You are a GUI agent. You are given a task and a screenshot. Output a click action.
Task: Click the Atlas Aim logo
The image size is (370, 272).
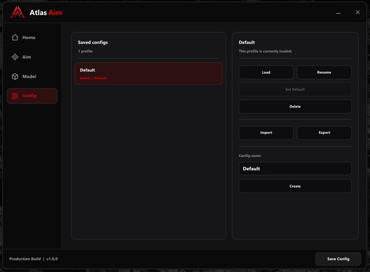point(18,12)
